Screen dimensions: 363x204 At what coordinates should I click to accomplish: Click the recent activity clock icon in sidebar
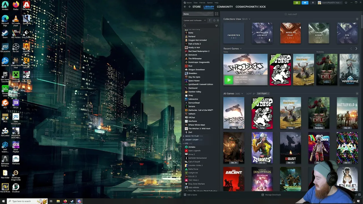[x=214, y=20]
